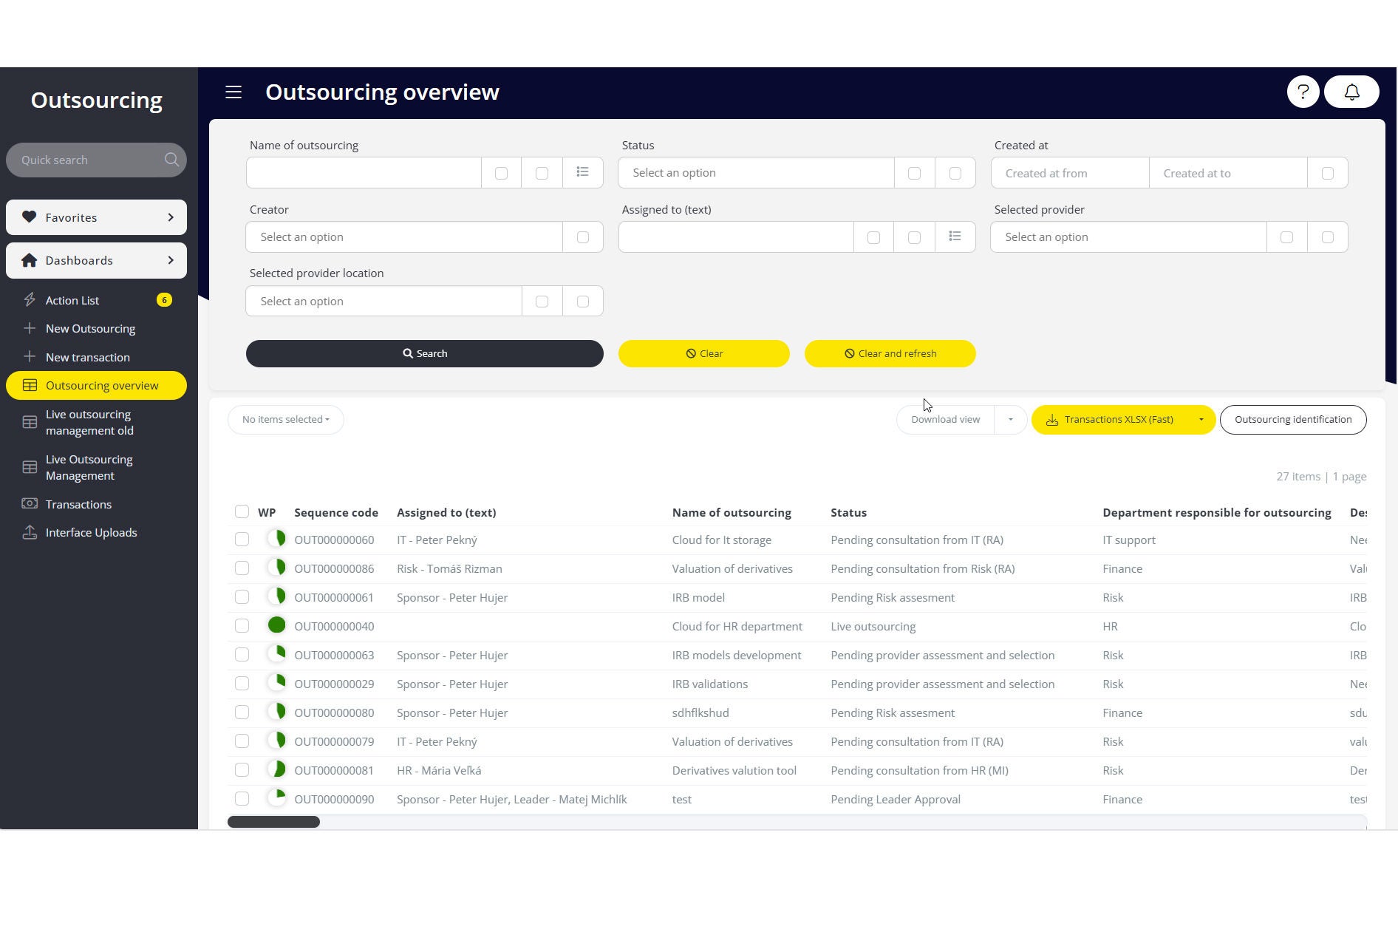
Task: Click progress pie icon for OUT000000086
Action: [x=276, y=568]
